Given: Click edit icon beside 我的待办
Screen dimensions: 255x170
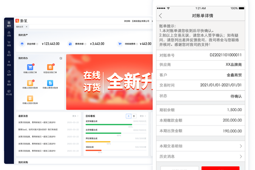Looking at the screenshot, I should coord(61,58).
